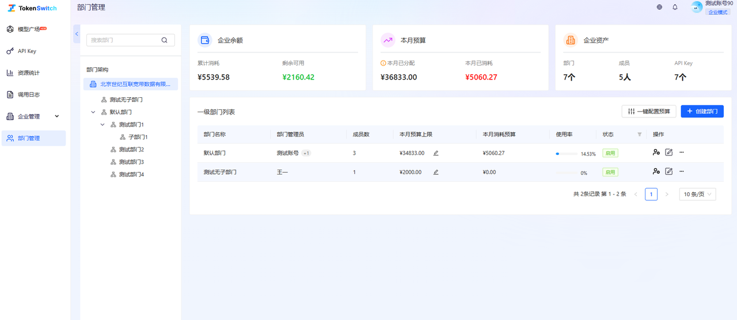This screenshot has width=737, height=320.
Task: Click the ¥36833.00 allocated budget value
Action: pos(399,77)
